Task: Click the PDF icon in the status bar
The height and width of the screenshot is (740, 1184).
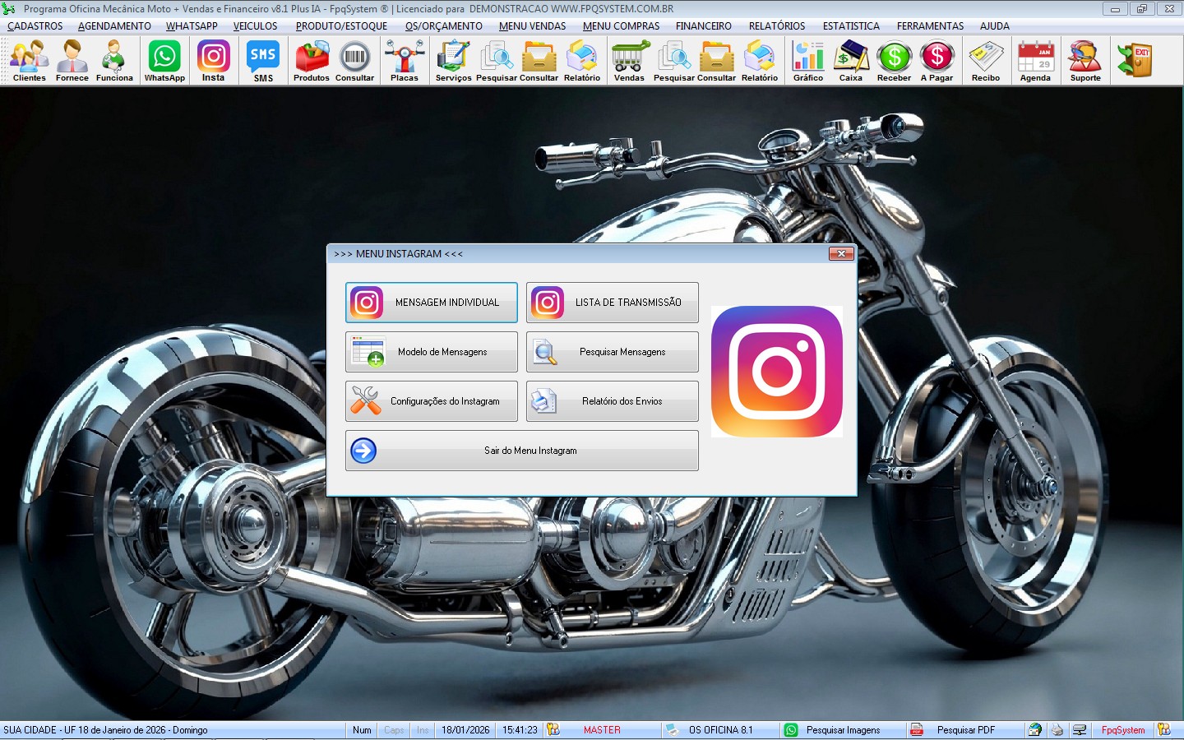Action: [x=916, y=730]
